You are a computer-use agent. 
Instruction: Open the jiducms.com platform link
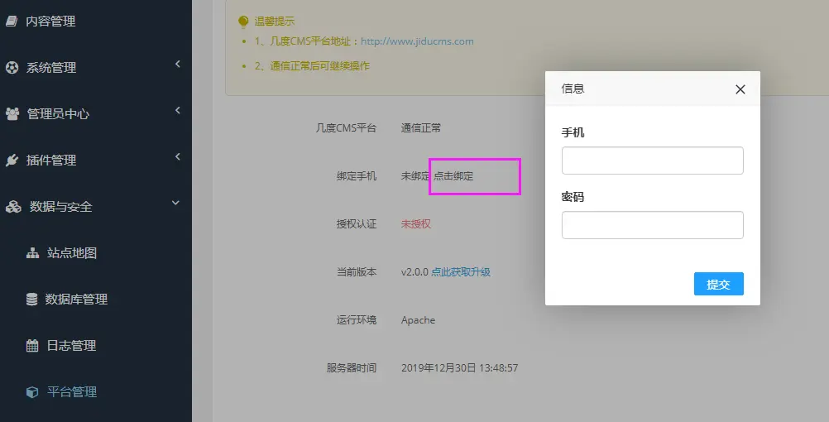(417, 41)
